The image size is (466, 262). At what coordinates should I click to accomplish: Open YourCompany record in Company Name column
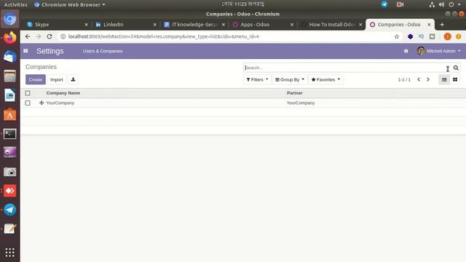pyautogui.click(x=60, y=103)
